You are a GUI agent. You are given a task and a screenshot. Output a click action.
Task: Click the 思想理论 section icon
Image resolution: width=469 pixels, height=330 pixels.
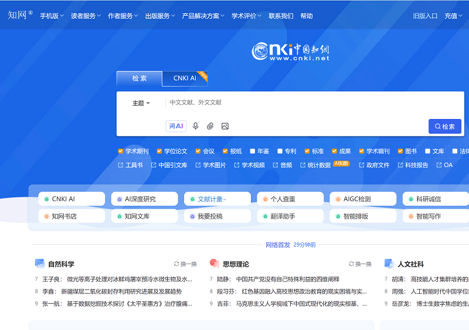click(x=215, y=264)
